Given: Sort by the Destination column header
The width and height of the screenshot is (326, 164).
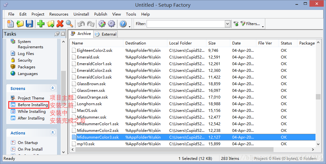Looking at the screenshot, I should 145,43.
